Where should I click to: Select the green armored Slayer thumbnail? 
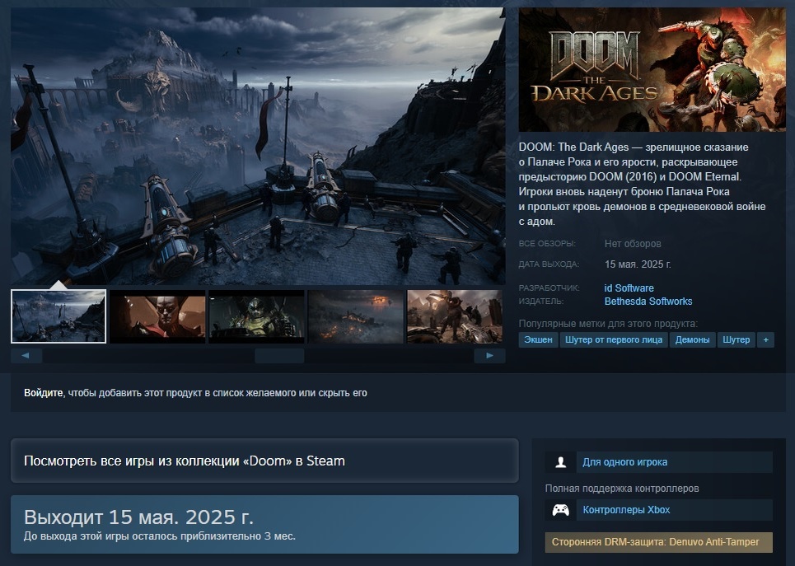click(x=256, y=316)
